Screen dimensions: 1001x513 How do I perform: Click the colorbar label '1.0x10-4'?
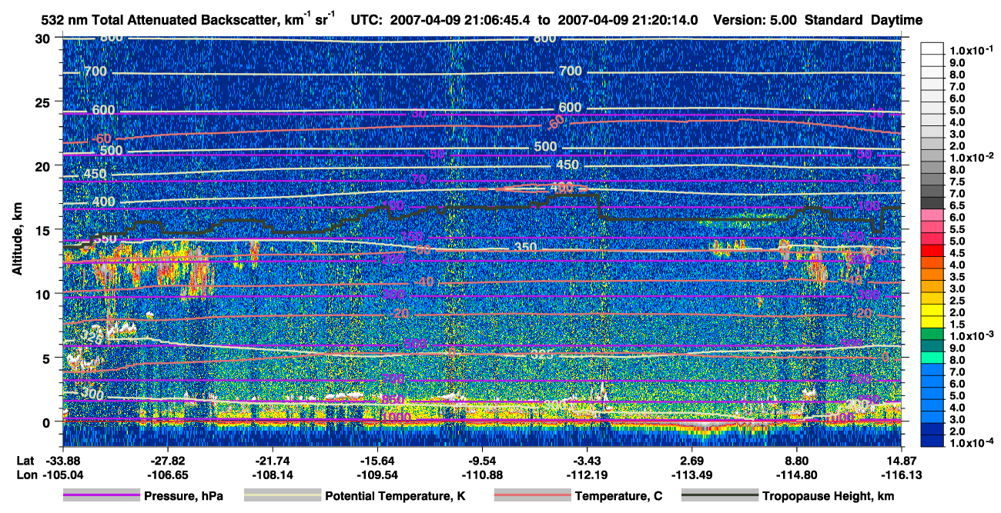[973, 443]
